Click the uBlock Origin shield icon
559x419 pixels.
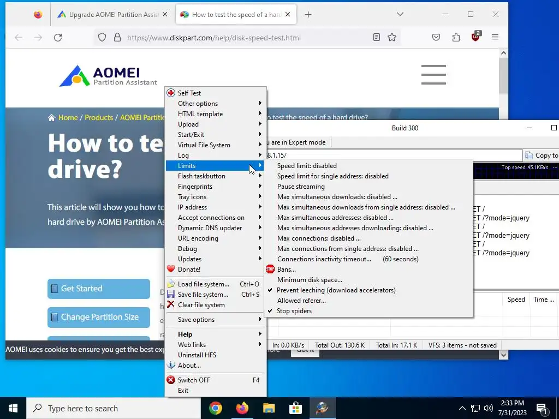pos(476,37)
